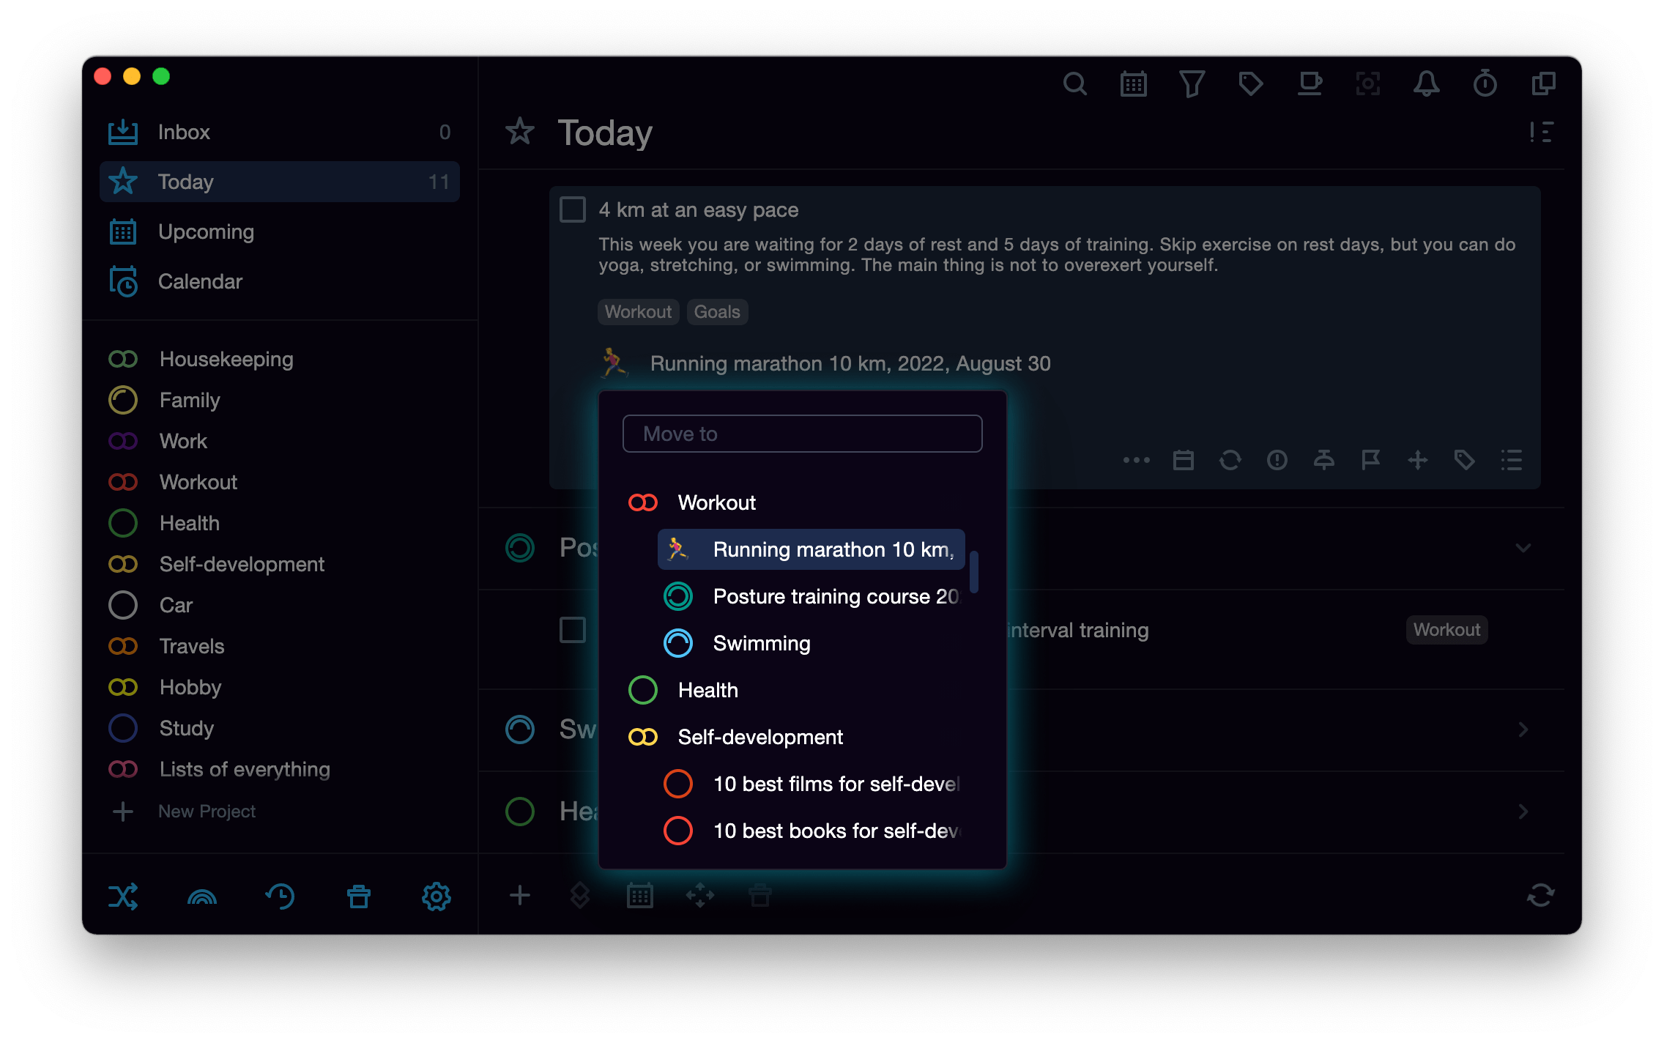Viewport: 1664px width, 1043px height.
Task: Select the tag icon in the top toolbar
Action: [1251, 83]
